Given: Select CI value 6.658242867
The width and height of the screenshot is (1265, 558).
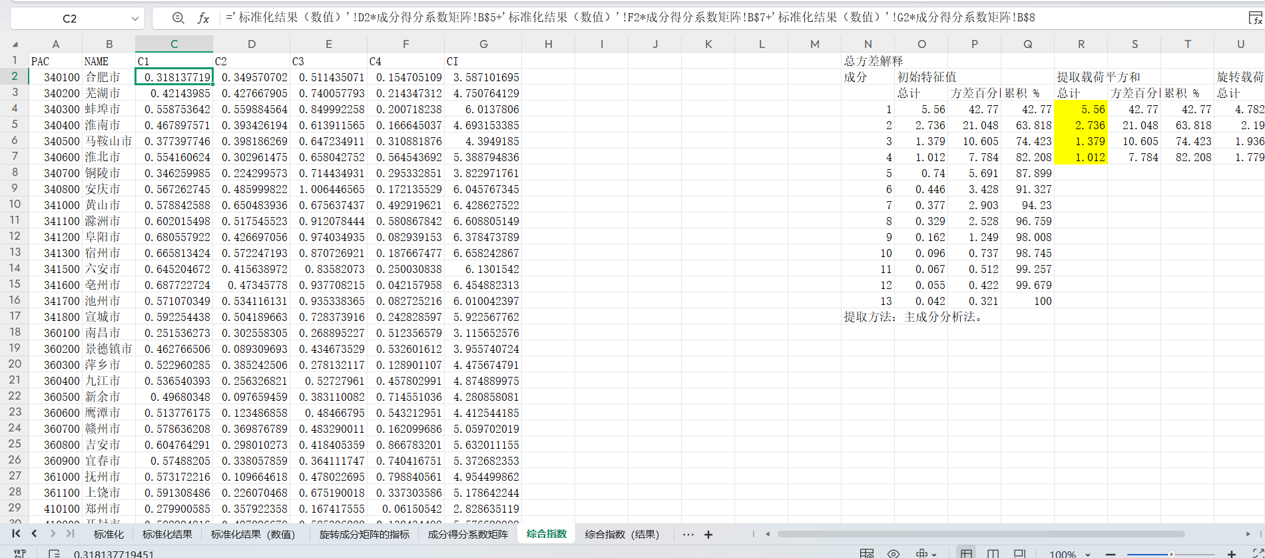Looking at the screenshot, I should pos(483,253).
